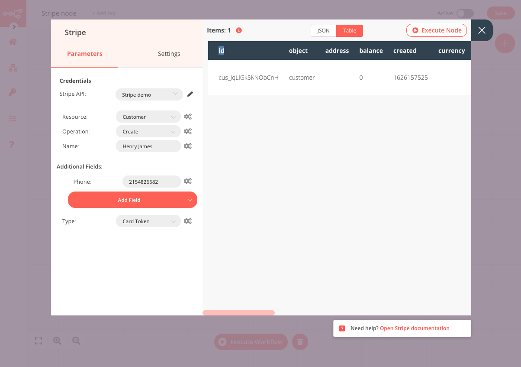The width and height of the screenshot is (521, 367).
Task: Toggle the workflow Active switch
Action: click(465, 13)
